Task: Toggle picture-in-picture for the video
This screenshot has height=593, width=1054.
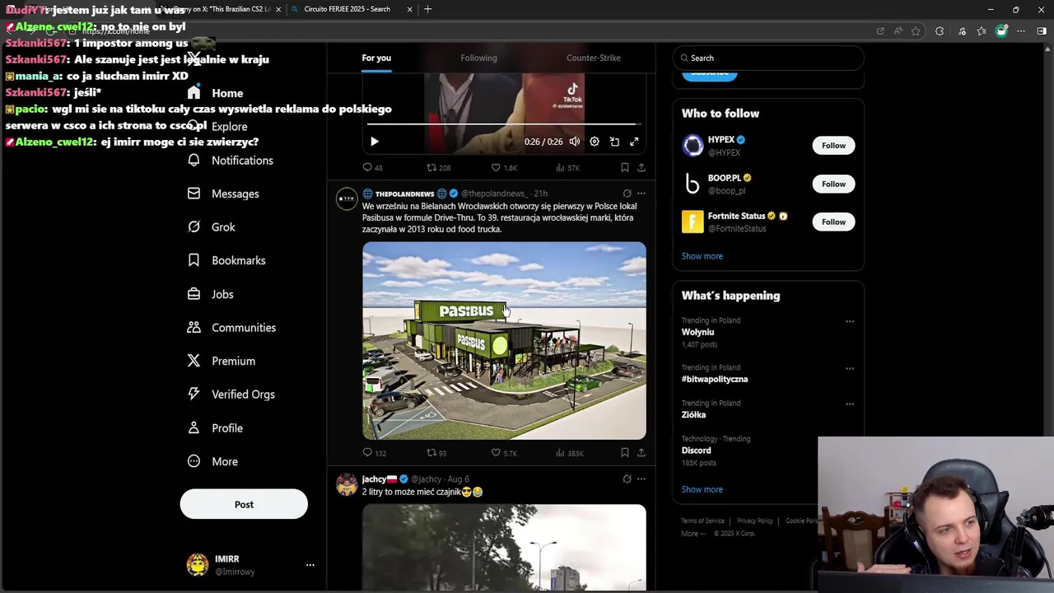Action: [x=614, y=142]
